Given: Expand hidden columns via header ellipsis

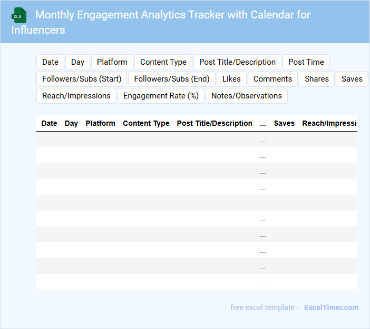Looking at the screenshot, I should [x=263, y=124].
